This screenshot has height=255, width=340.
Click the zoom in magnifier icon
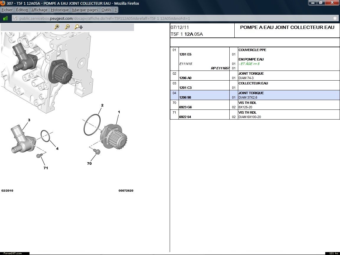coord(57,27)
